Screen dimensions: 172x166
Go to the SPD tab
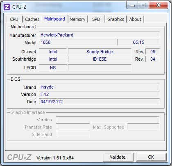tap(96, 19)
